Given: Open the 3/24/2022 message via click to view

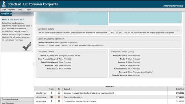Looking at the screenshot, I should click(x=41, y=93).
